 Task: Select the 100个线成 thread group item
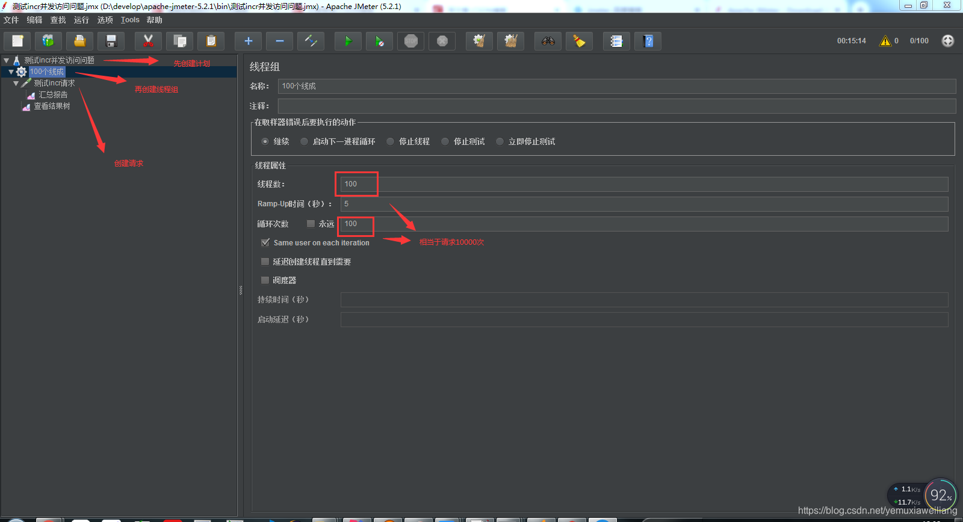46,72
